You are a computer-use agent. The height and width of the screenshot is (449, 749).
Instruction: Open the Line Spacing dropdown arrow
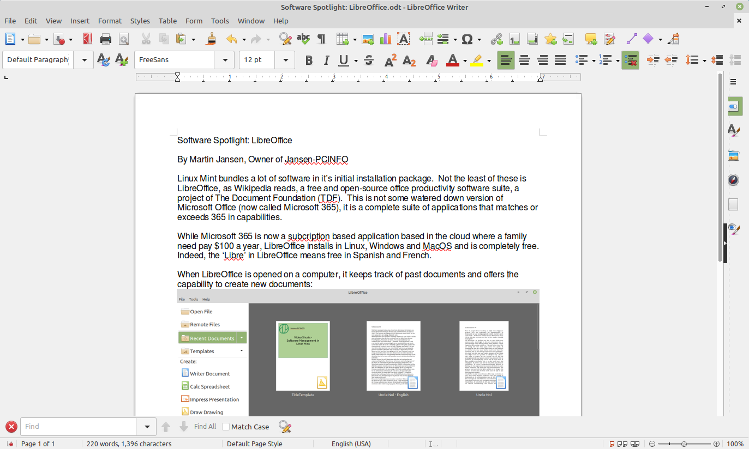tap(704, 60)
